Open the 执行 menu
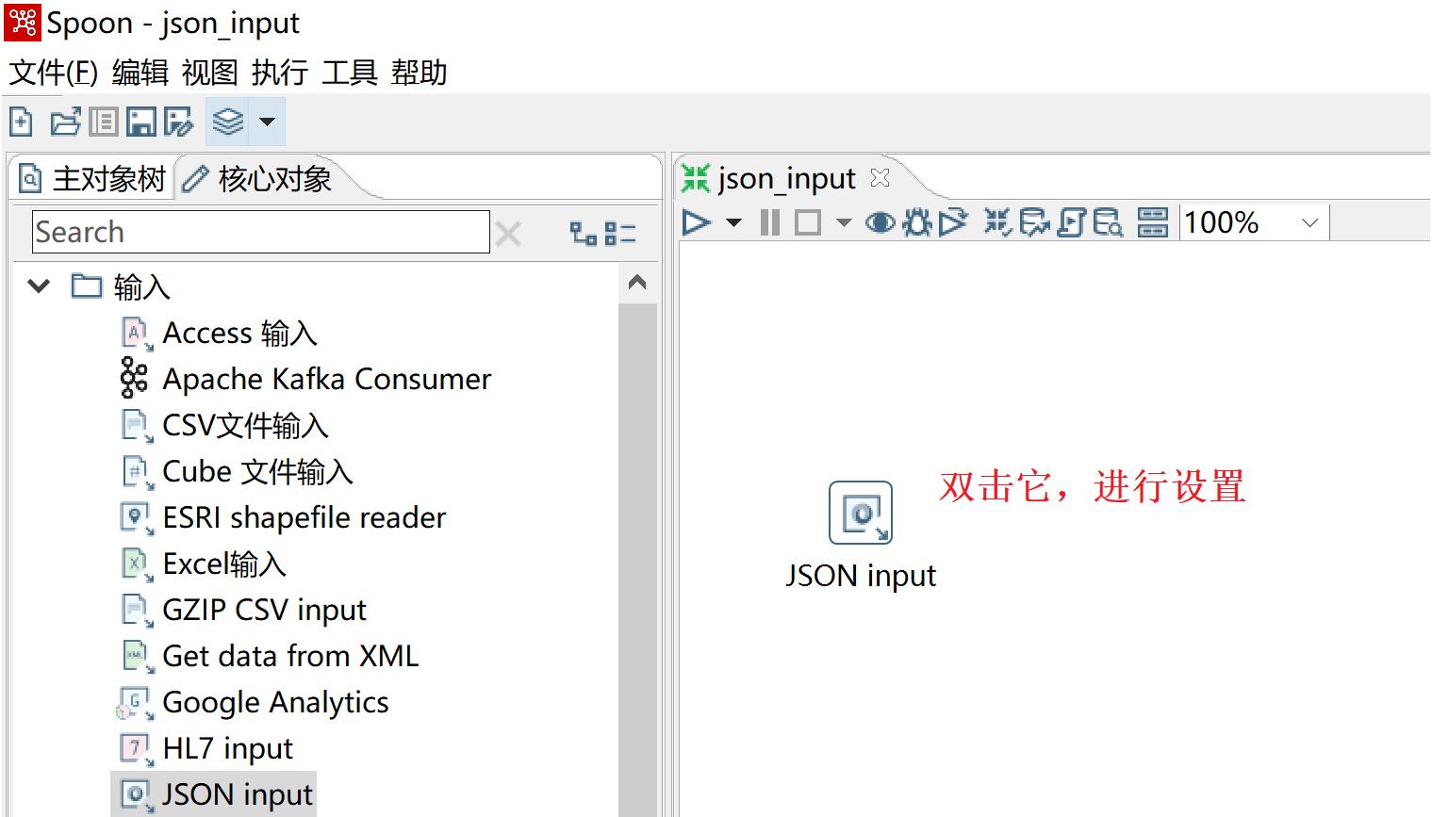Screen dimensions: 1432x817 (x=280, y=73)
